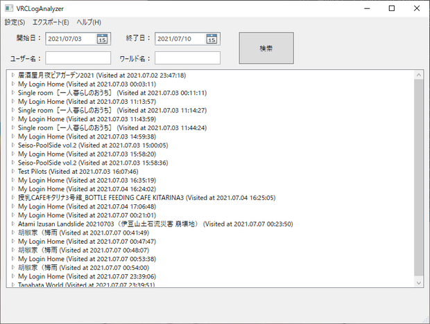Image resolution: width=430 pixels, height=324 pixels.
Task: Click the 終了日 date field showing 2021/07/10
Action: click(187, 39)
